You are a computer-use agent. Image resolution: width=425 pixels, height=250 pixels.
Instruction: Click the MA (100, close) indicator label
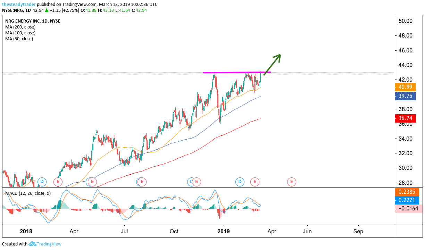(x=20, y=33)
